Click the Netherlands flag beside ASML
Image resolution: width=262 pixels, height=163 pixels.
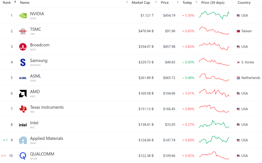[x=238, y=78]
